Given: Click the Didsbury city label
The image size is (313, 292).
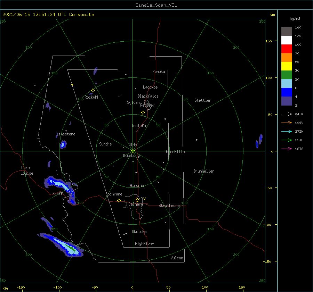Looking at the screenshot, I should pos(131,156).
